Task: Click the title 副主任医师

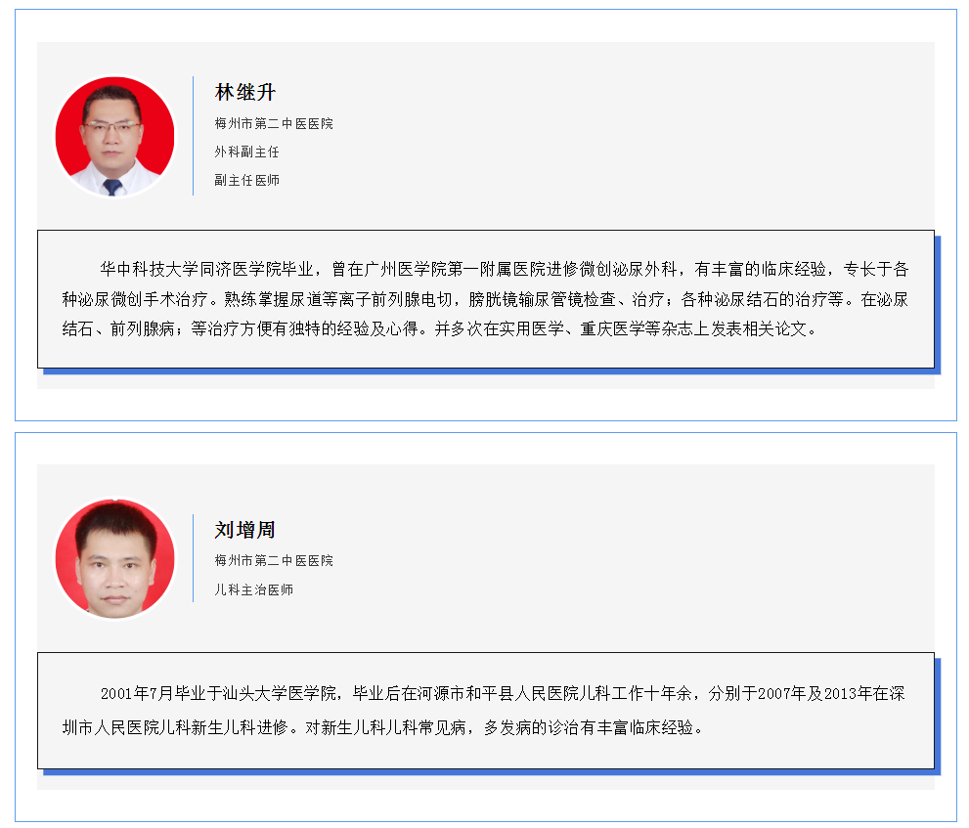Action: pyautogui.click(x=246, y=181)
